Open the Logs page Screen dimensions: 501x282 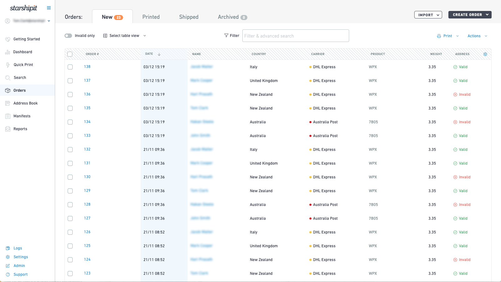tap(18, 248)
